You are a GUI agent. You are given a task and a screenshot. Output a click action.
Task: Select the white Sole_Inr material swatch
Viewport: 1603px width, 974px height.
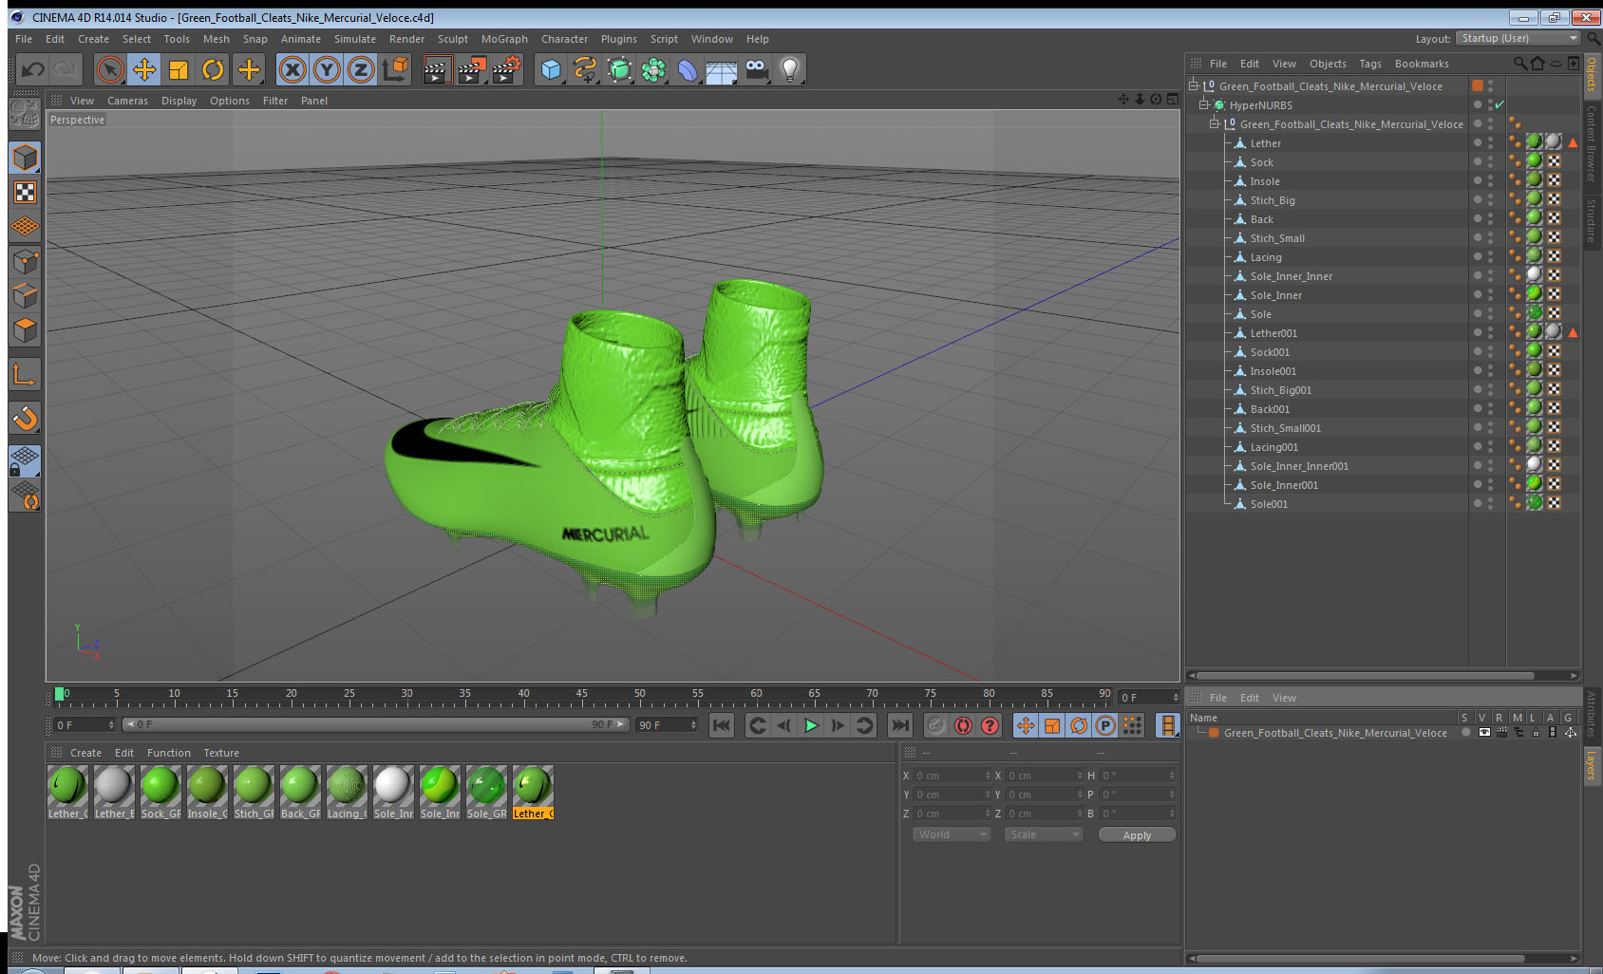[x=393, y=793]
